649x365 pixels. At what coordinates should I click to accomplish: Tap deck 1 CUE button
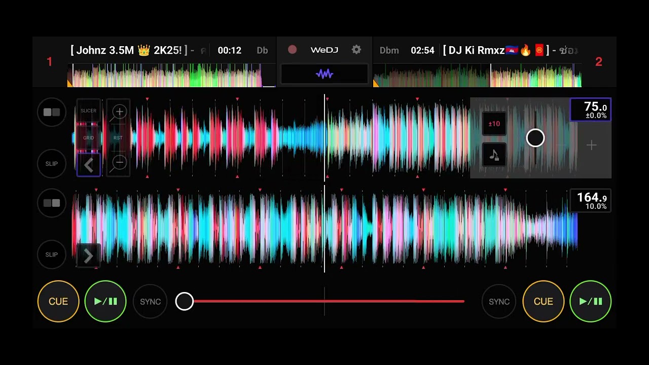click(58, 302)
